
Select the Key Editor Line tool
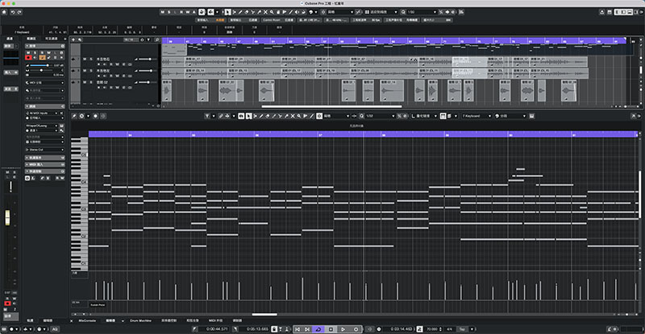point(312,116)
